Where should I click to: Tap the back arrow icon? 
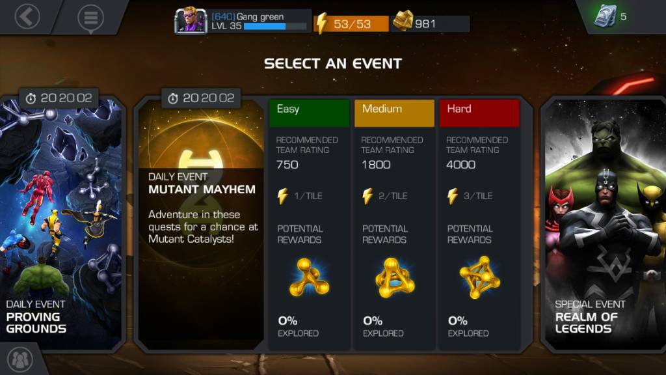click(x=27, y=16)
